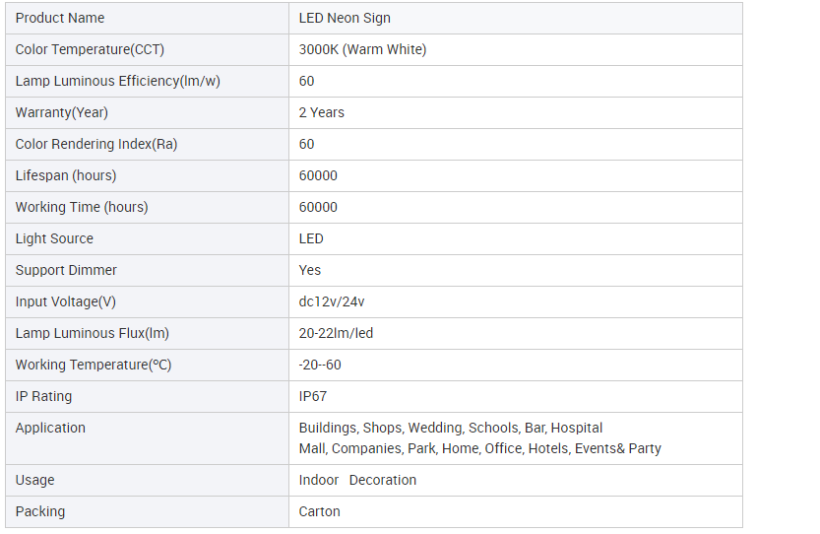The width and height of the screenshot is (820, 534).
Task: Click the Carton packing value
Action: (319, 511)
